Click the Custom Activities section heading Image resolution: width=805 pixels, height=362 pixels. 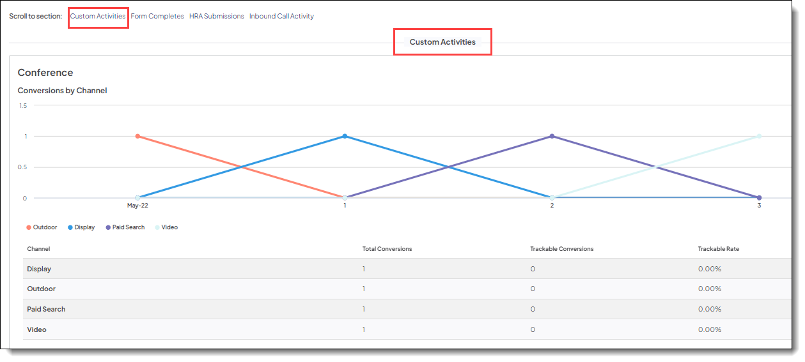[442, 42]
